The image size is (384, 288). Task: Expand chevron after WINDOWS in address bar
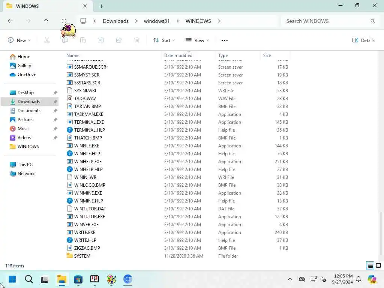click(x=219, y=21)
